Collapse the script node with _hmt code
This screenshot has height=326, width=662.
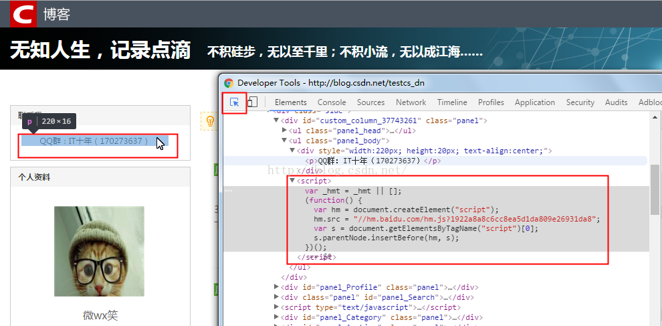coord(292,181)
